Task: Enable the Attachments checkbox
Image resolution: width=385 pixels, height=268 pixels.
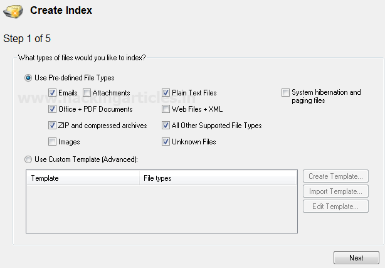Action: (x=87, y=93)
